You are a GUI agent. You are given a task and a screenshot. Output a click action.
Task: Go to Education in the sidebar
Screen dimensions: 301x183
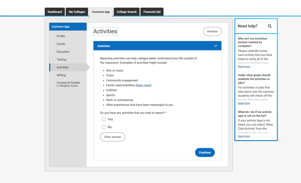tap(63, 52)
